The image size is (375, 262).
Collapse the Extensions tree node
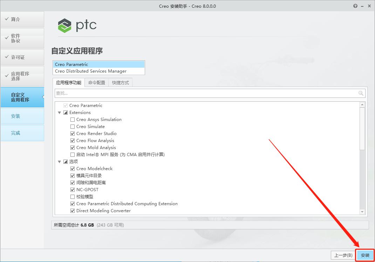tap(59, 113)
